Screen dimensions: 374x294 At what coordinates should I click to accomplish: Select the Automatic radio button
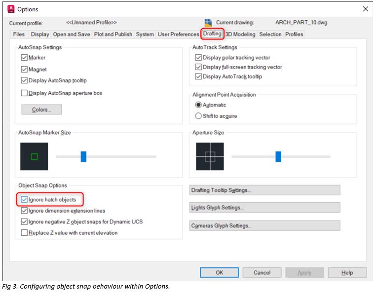click(198, 105)
